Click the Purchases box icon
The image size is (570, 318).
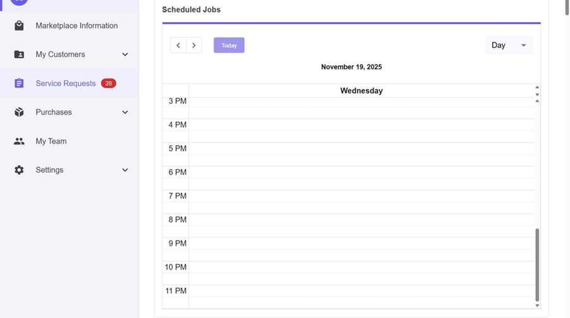tap(19, 112)
